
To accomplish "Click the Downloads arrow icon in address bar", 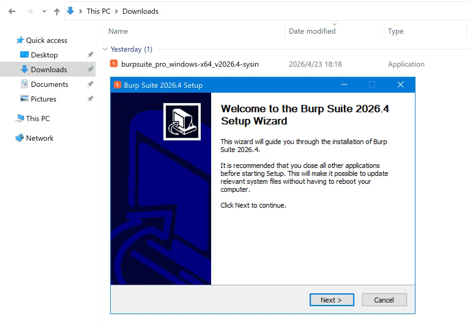I will [71, 11].
